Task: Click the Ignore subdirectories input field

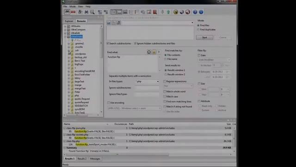Action: pos(147,88)
